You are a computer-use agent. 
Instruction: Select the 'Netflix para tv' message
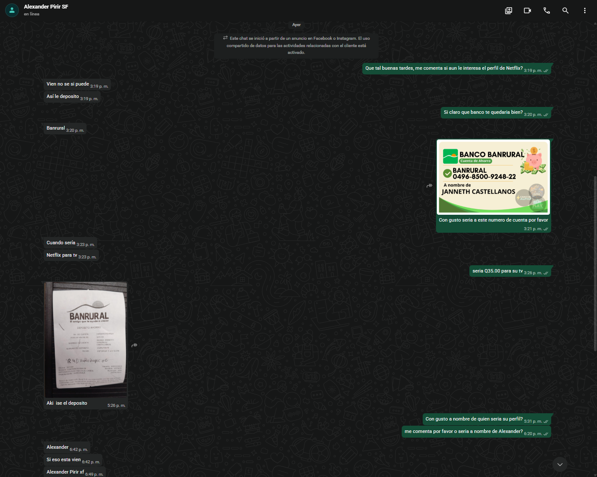pyautogui.click(x=71, y=255)
